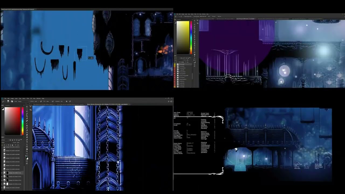
Task: Select Pen tool in bottom-left Photoshop
Action: 27,140
